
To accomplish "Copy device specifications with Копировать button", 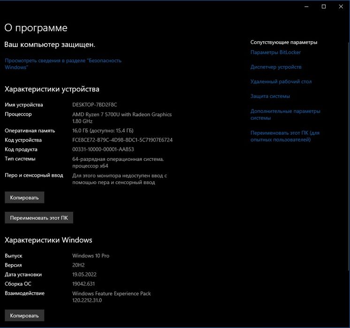I will [x=24, y=197].
